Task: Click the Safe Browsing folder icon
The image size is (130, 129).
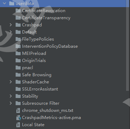Action: (18, 75)
